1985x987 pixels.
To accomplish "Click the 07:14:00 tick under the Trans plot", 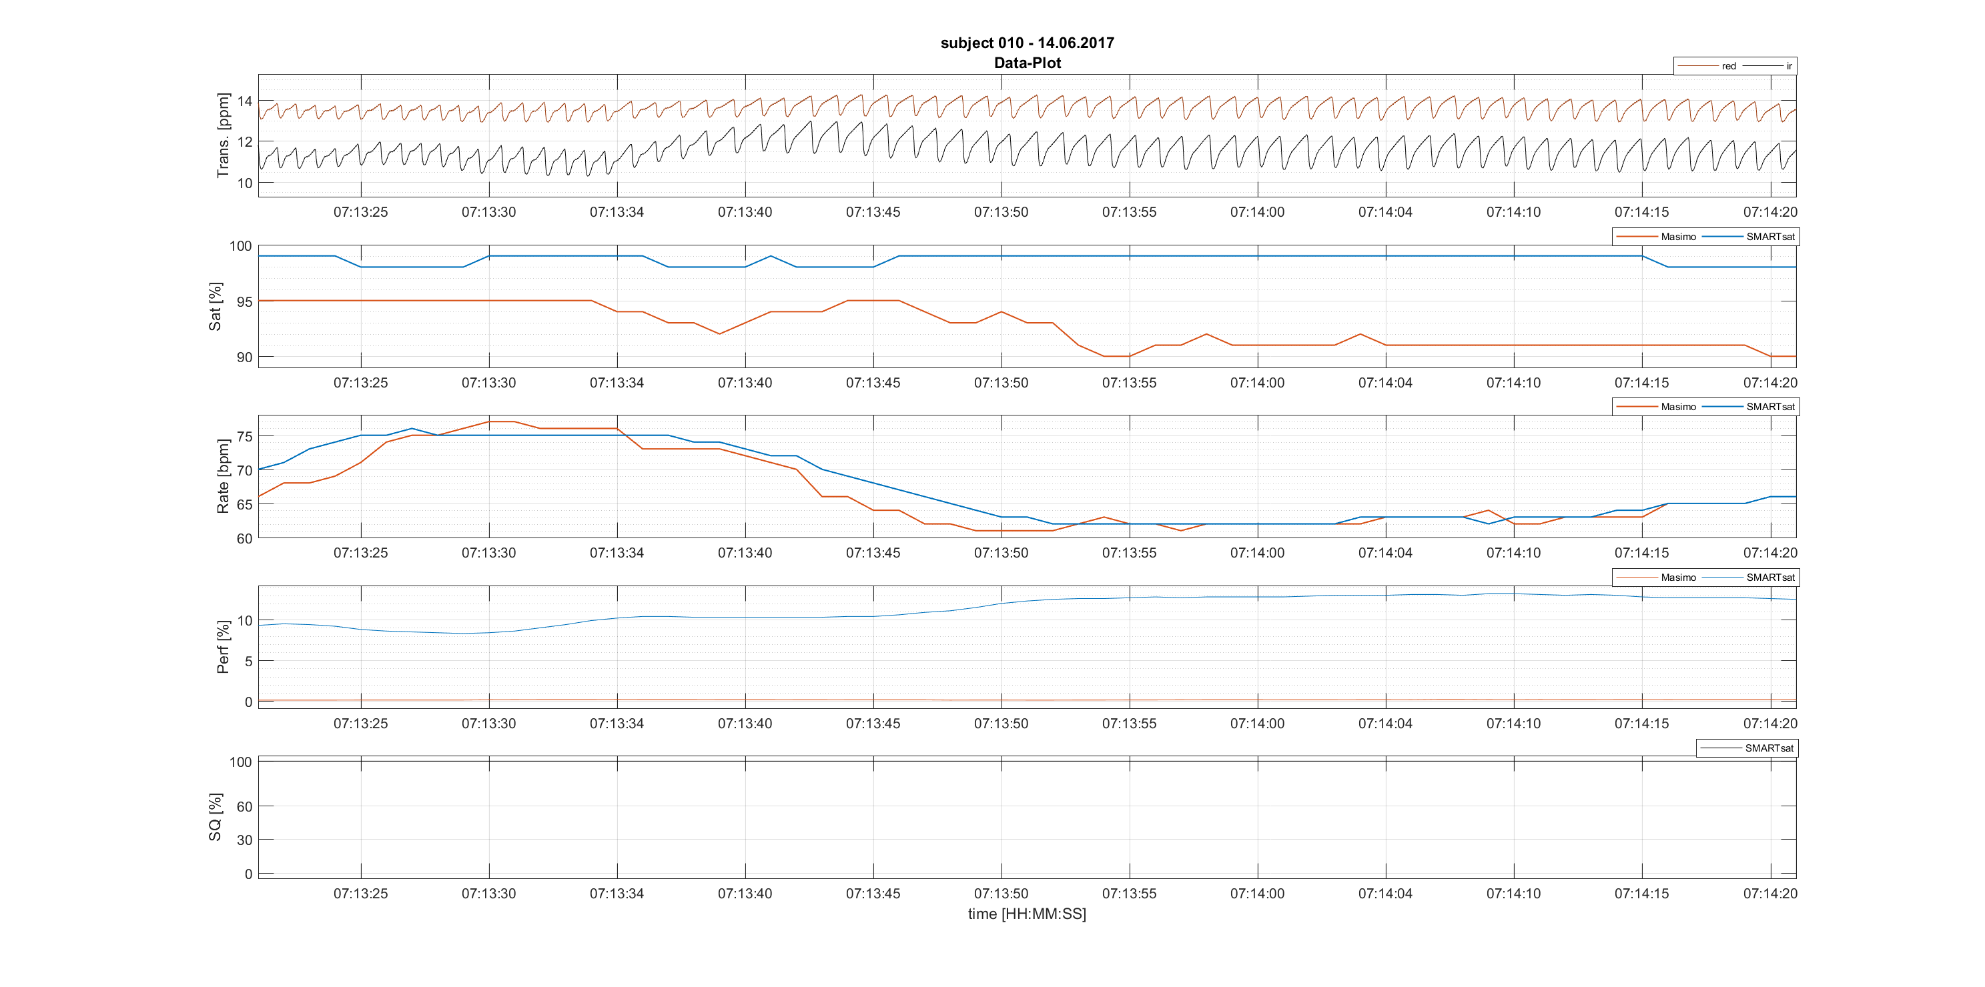I will [1257, 211].
